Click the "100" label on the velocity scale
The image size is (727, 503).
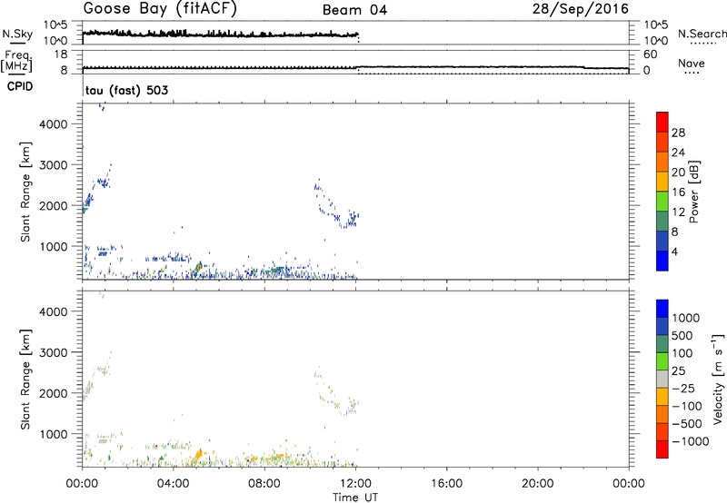(x=682, y=353)
